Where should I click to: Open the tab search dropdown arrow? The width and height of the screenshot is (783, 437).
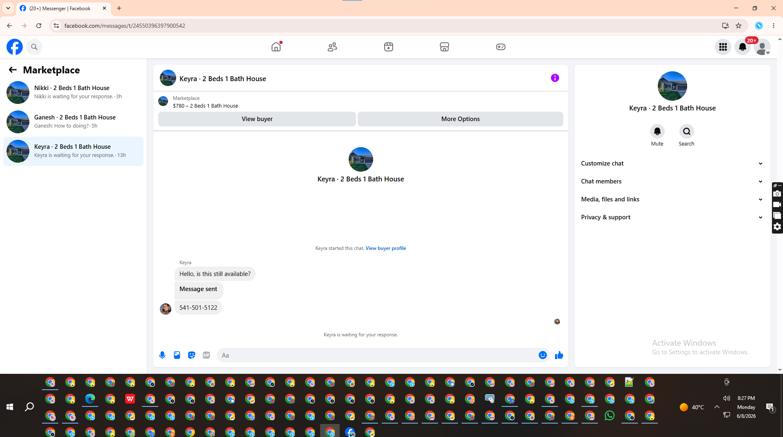click(8, 8)
